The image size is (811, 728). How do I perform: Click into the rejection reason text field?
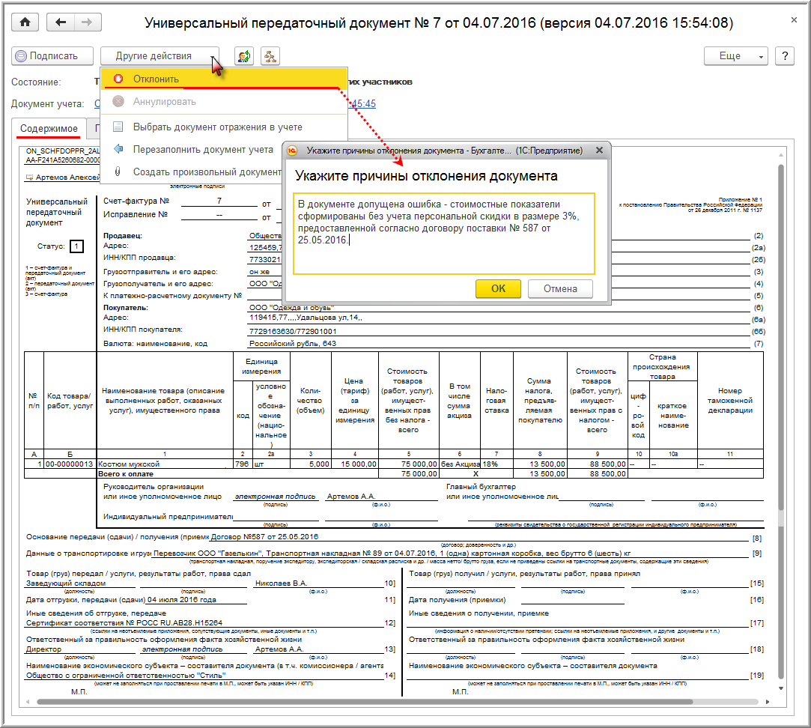tap(444, 234)
